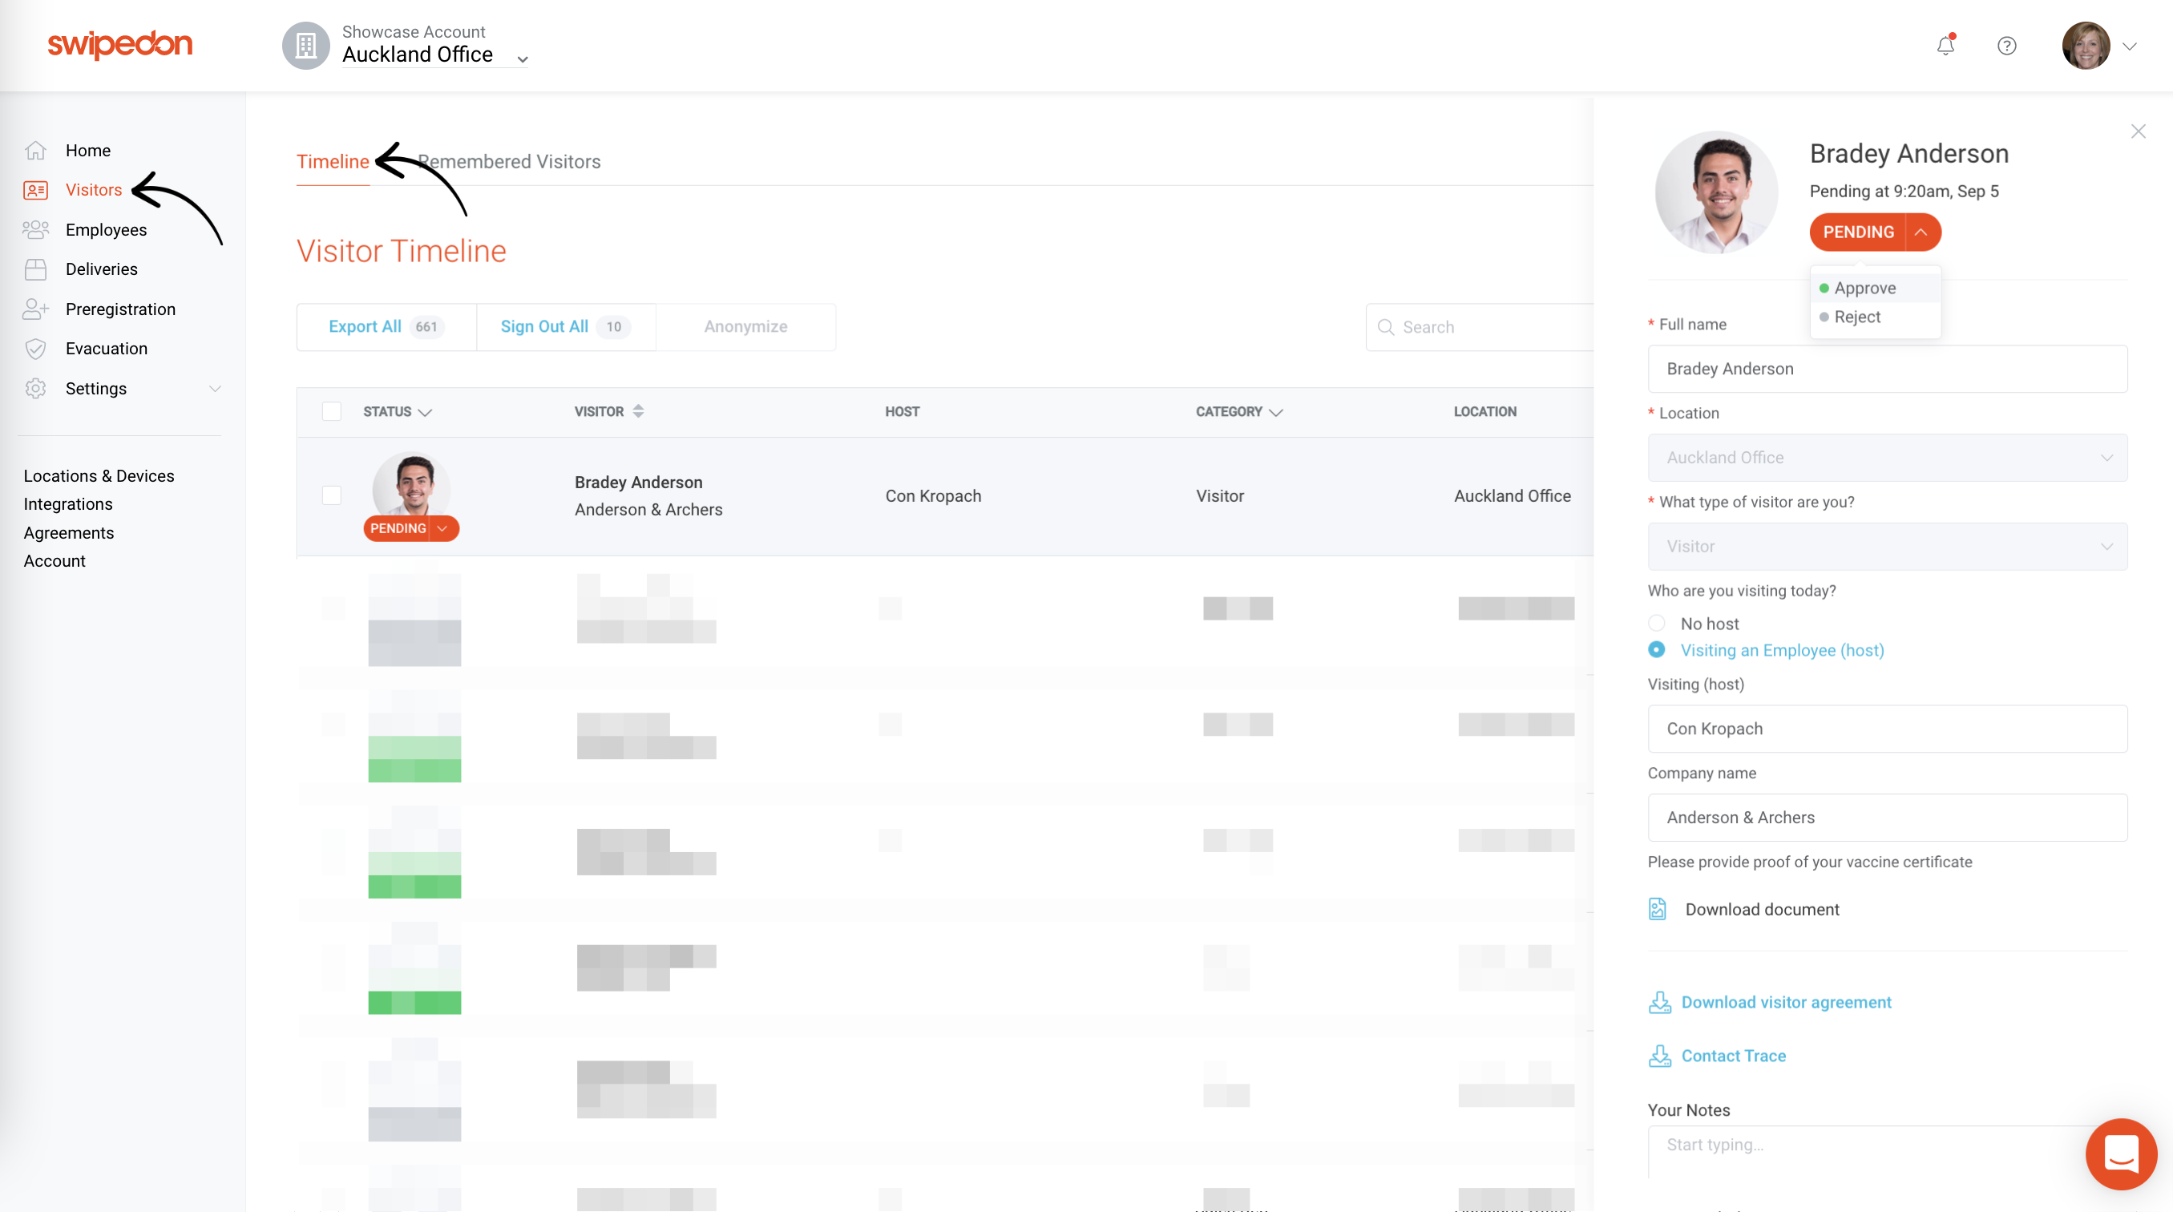Click the Preregistration person-plus icon
The image size is (2173, 1212).
coord(35,309)
